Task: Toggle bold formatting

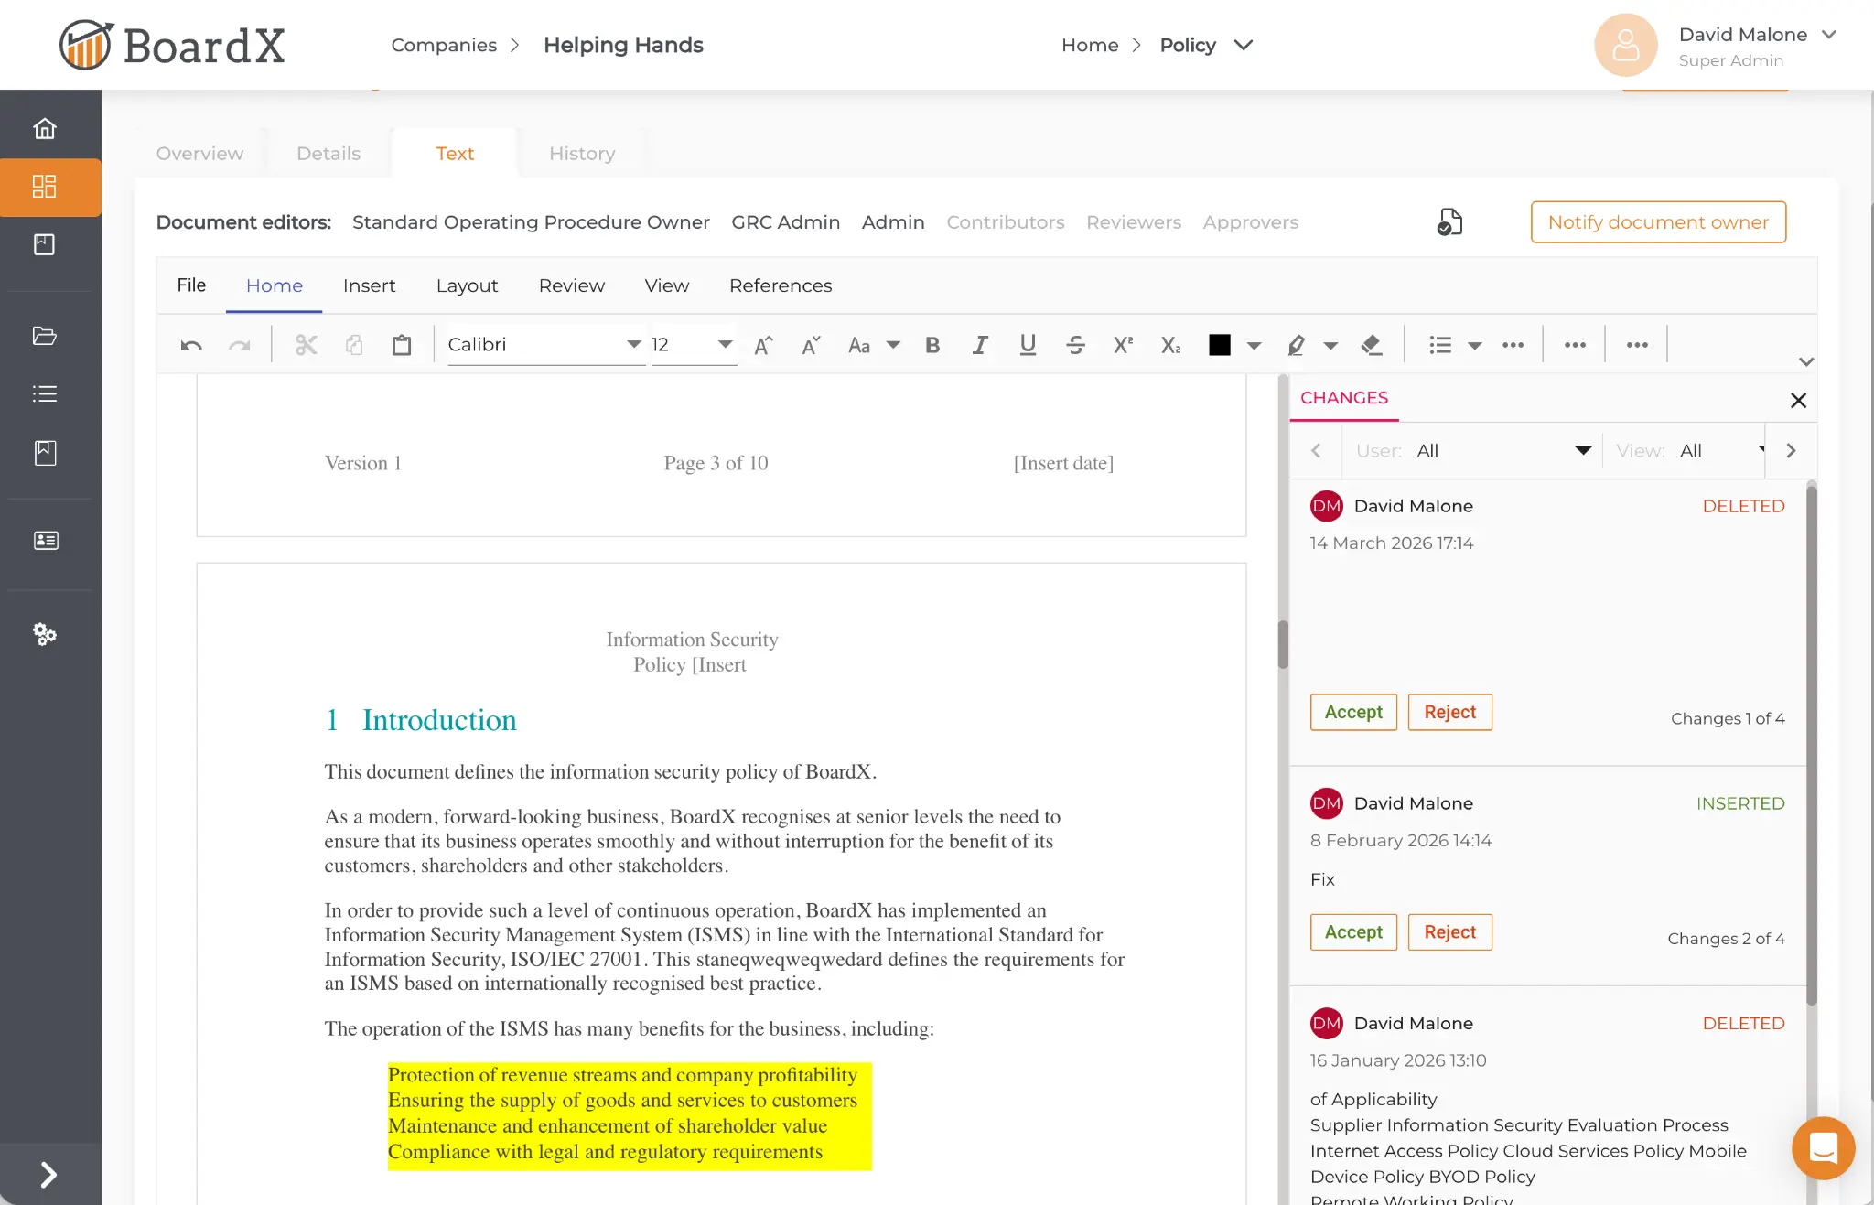Action: pos(932,345)
